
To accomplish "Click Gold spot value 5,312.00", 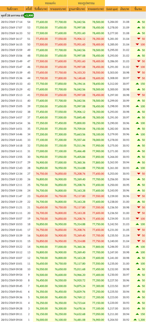I will [x=112, y=84].
